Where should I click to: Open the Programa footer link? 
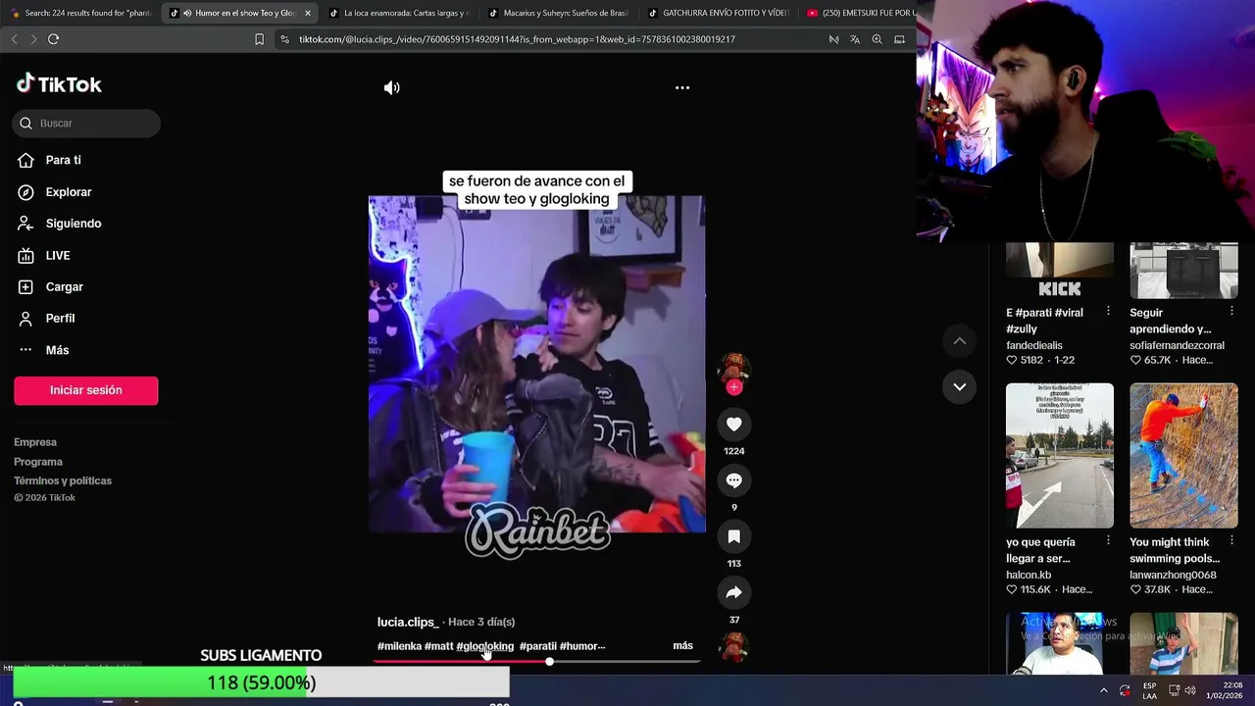[38, 462]
